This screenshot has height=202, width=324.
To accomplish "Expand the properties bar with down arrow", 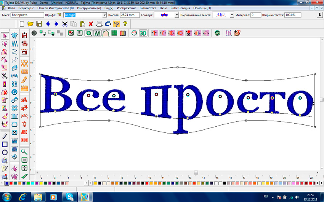I will coord(319,15).
